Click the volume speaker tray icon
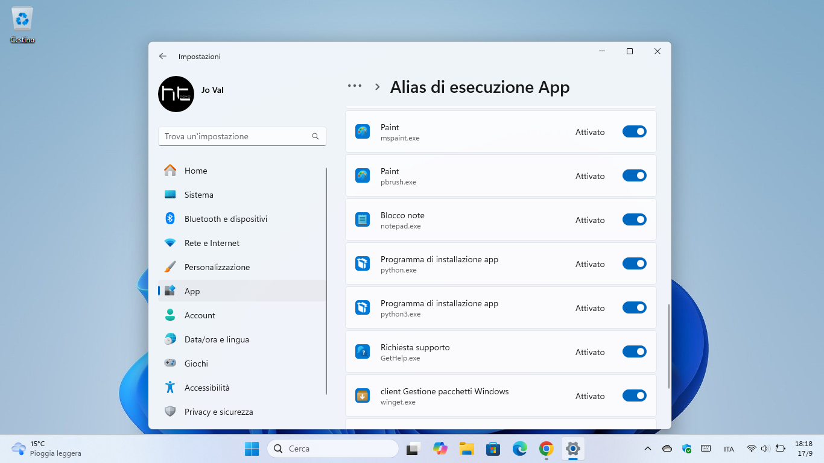The height and width of the screenshot is (463, 824). pyautogui.click(x=765, y=449)
